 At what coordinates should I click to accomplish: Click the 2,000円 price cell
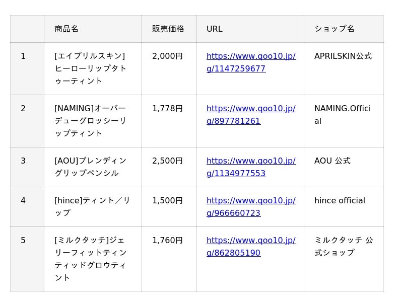(x=167, y=56)
